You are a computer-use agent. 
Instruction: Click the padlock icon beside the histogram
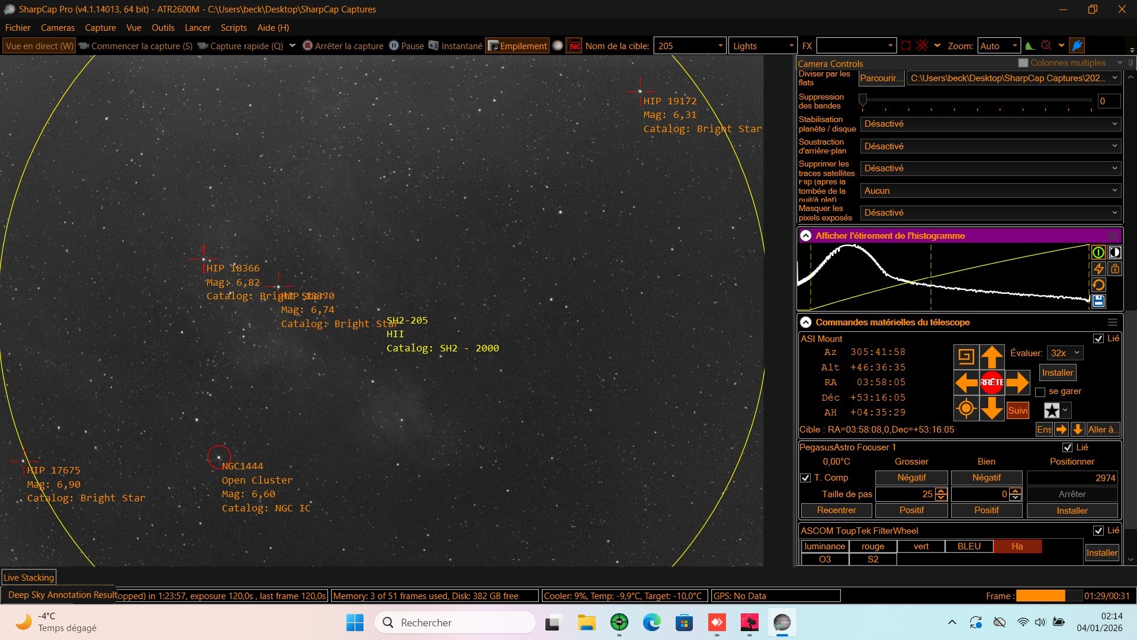[x=1114, y=269]
